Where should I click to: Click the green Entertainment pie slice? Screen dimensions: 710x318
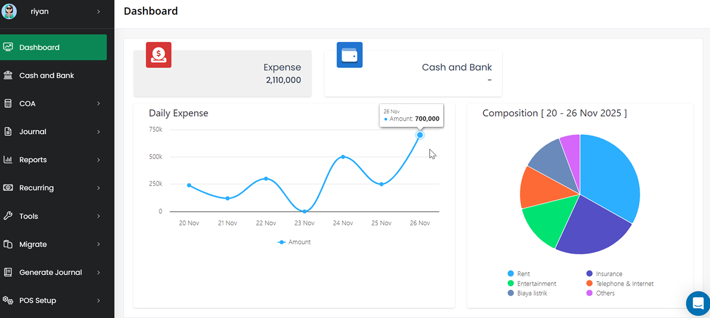click(550, 218)
